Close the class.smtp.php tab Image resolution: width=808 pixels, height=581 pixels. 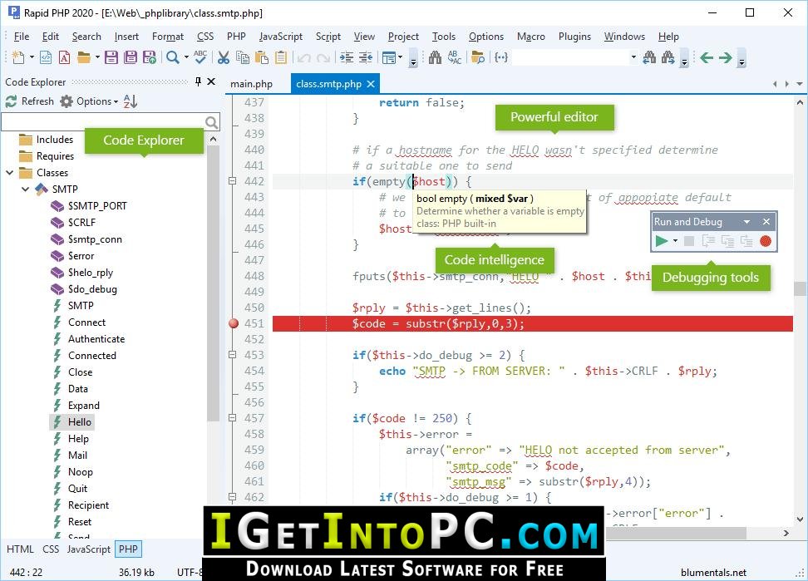(371, 84)
